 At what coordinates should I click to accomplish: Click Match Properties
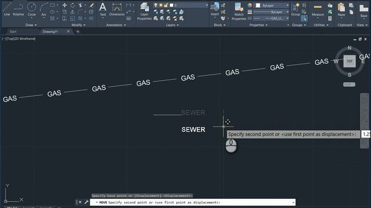[239, 12]
